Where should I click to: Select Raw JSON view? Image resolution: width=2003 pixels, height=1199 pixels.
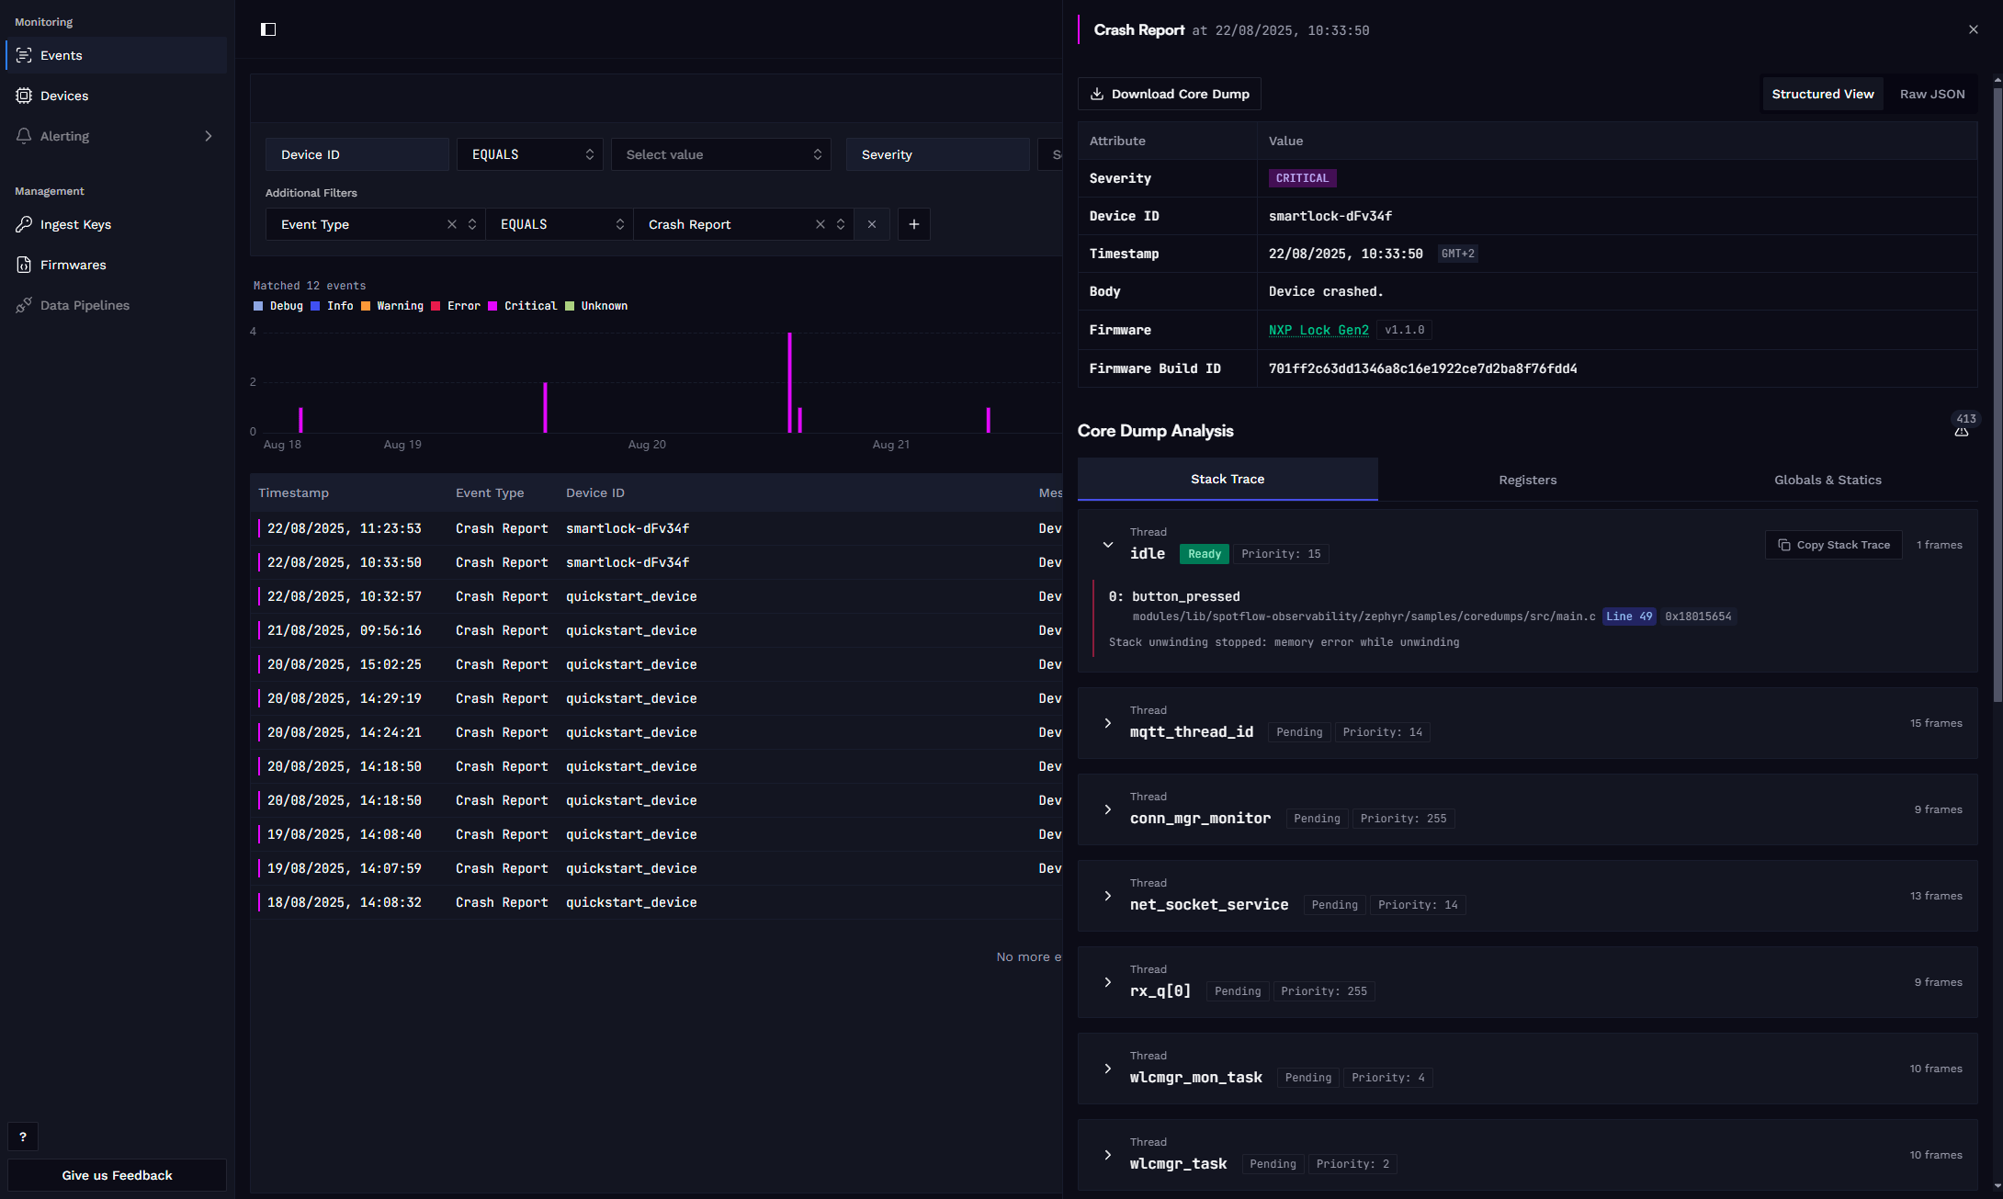pyautogui.click(x=1932, y=94)
